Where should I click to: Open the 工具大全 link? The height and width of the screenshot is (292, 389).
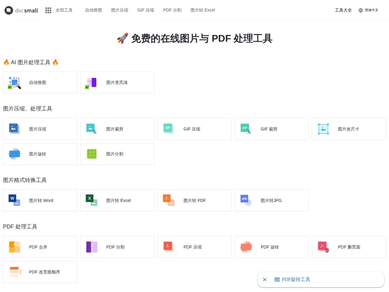[x=343, y=10]
